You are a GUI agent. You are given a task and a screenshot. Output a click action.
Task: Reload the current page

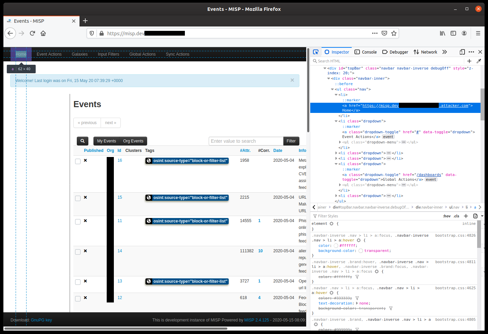[x=32, y=33]
